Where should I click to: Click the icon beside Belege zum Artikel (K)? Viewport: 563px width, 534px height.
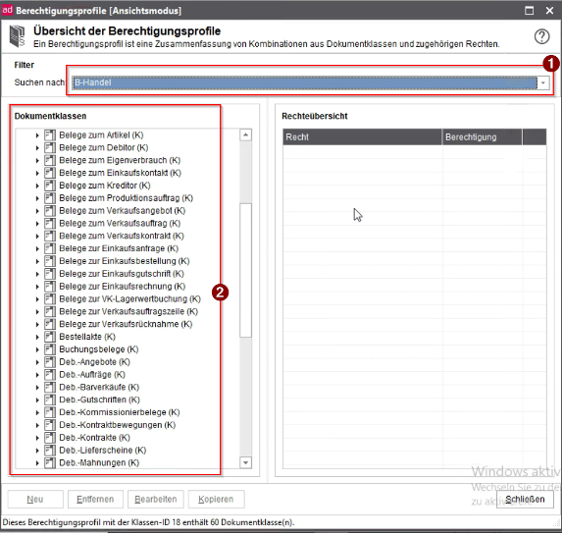pos(50,135)
